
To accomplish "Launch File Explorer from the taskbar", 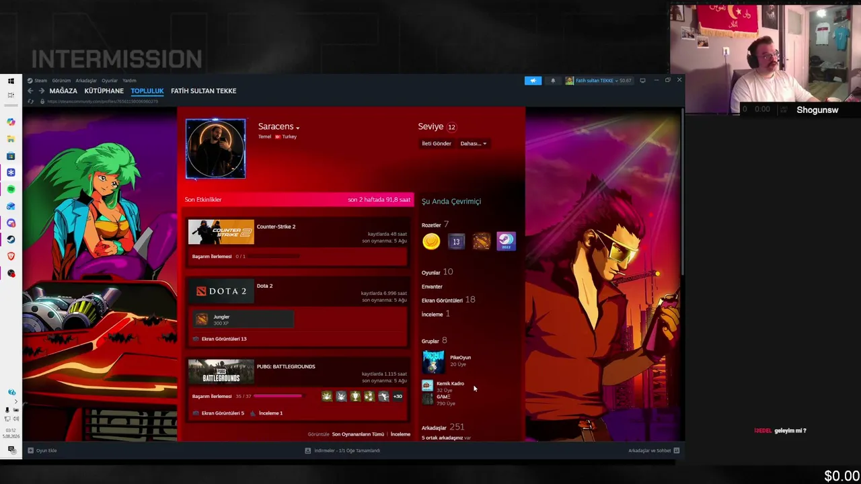I will (11, 139).
